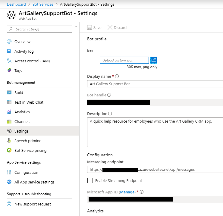The width and height of the screenshot is (223, 216).
Task: Click the folder browse icon for custom icon upload
Action: (154, 60)
